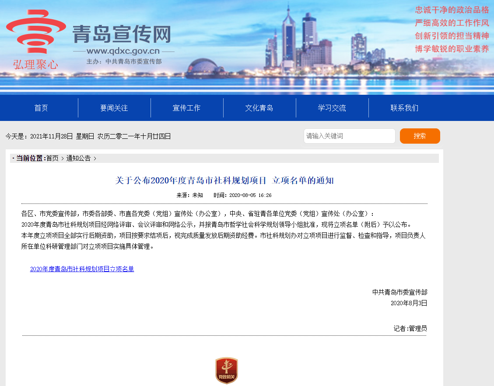Open the 联系我们 page
This screenshot has height=386, width=494.
pos(405,108)
